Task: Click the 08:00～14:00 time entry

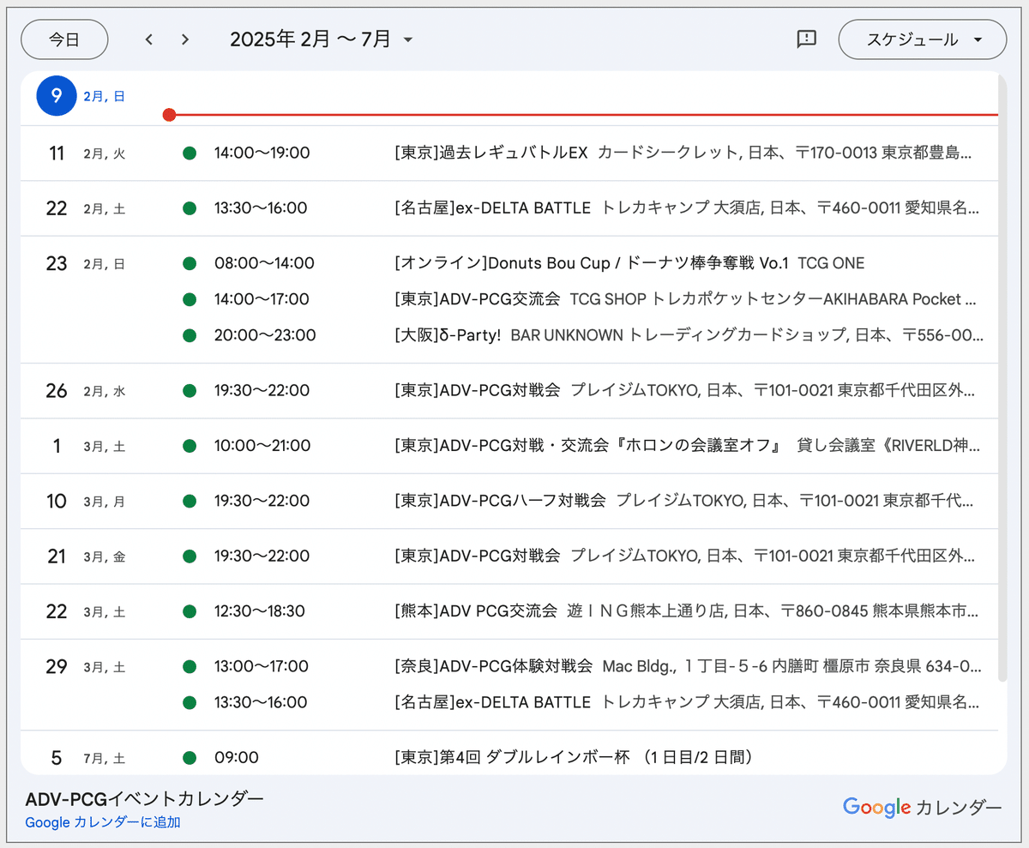Action: click(264, 263)
